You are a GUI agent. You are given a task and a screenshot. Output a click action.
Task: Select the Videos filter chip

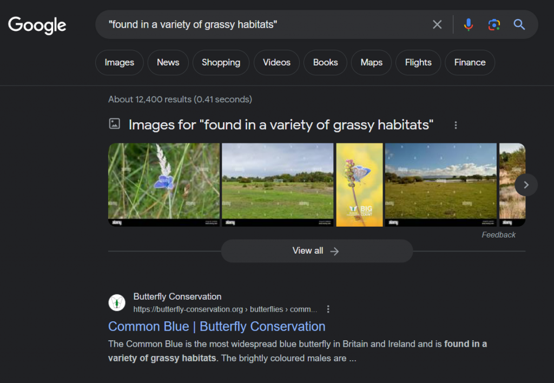[x=276, y=63]
